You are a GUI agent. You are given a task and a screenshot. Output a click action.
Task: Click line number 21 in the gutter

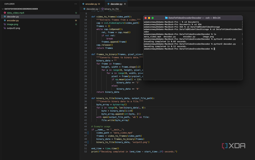click(86, 54)
